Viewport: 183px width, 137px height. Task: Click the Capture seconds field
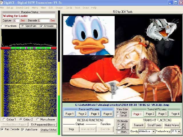coord(17,21)
